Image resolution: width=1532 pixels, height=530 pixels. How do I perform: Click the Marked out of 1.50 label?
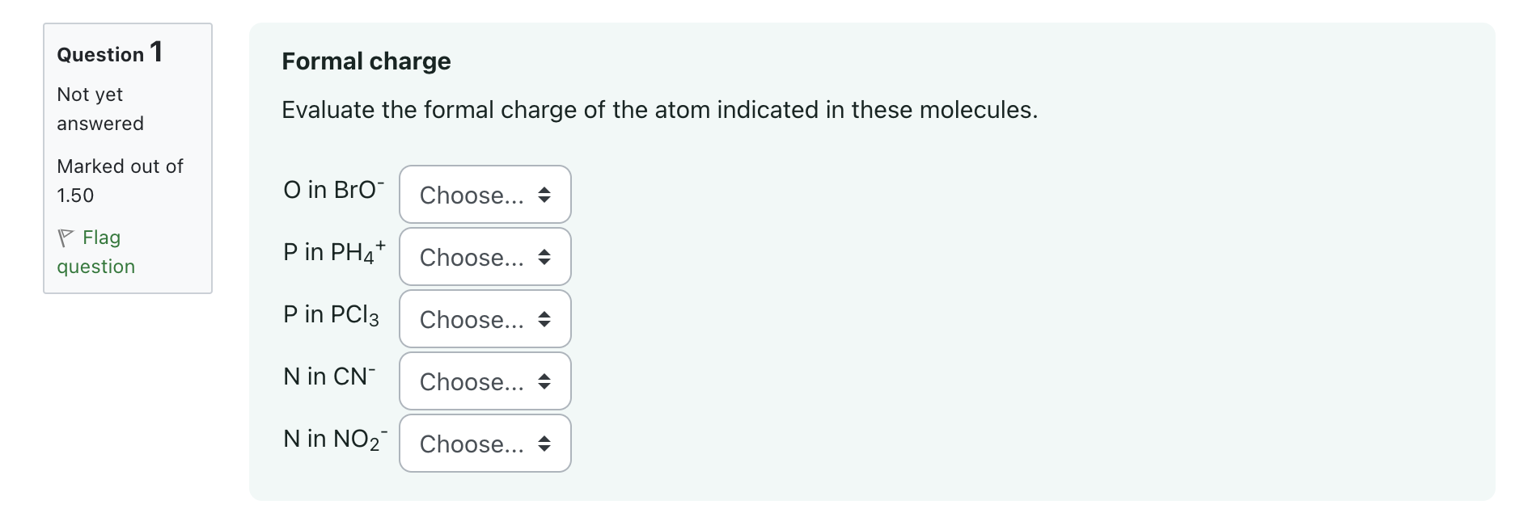[119, 179]
